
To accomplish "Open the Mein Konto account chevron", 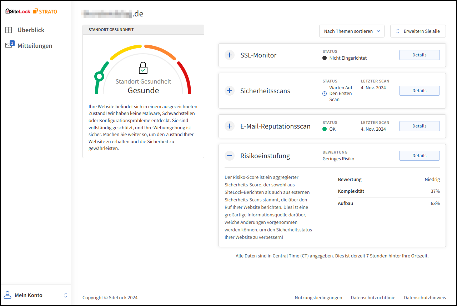I will [x=66, y=295].
